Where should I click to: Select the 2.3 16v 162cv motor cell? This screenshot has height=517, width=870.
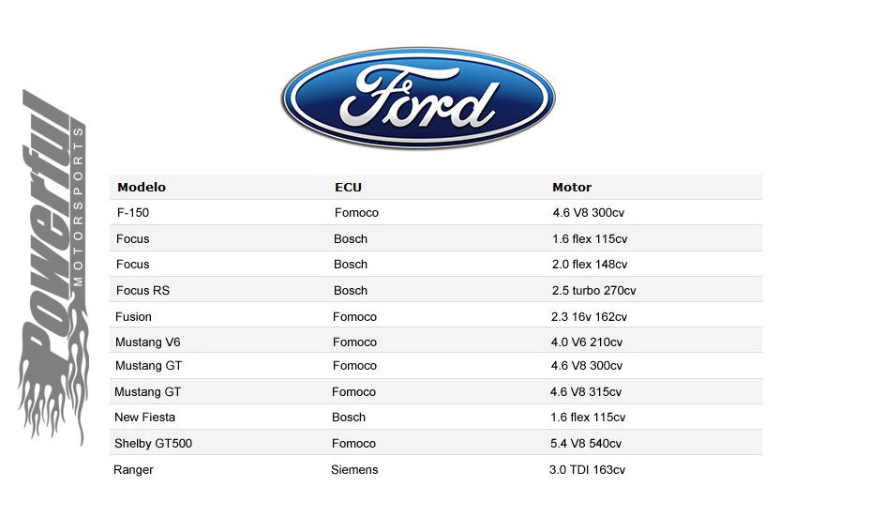click(x=589, y=316)
